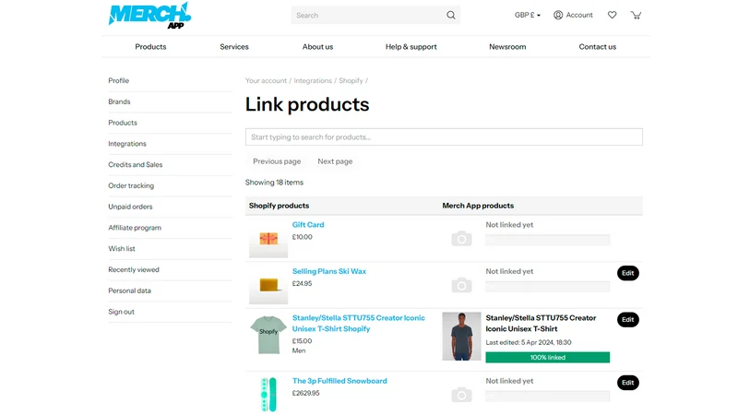Screen dimensions: 738x415
Task: Open Brands in the sidebar
Action: [x=119, y=101]
